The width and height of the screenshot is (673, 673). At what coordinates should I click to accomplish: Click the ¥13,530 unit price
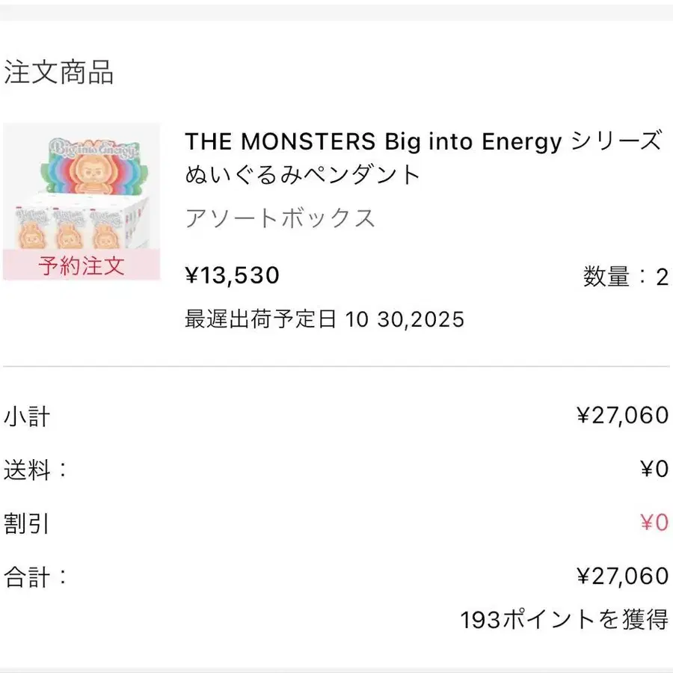[x=232, y=276]
